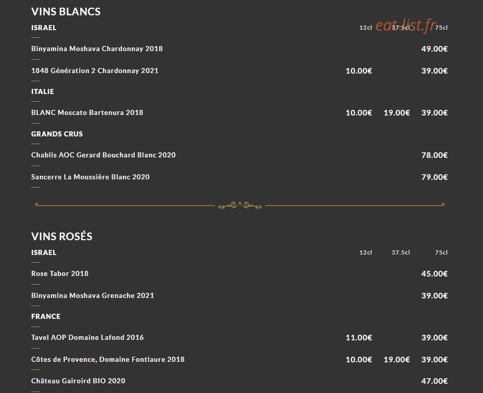Viewport: 483px width, 393px height.
Task: Click ISRAEL subheading under Vins Rosés
Action: pyautogui.click(x=44, y=252)
